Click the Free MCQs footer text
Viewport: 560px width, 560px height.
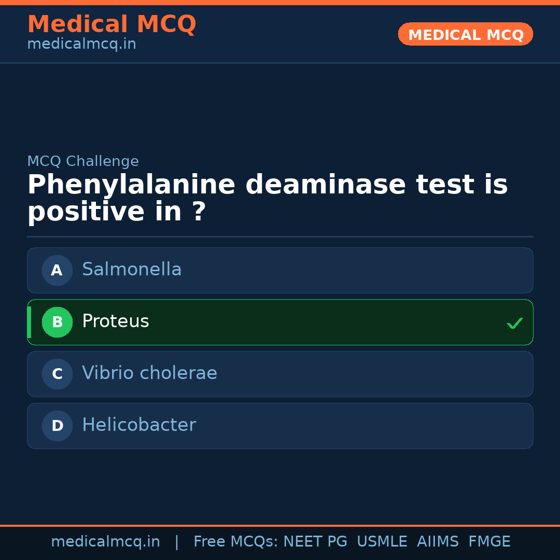click(x=236, y=542)
